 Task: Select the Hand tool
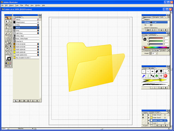point(7,52)
